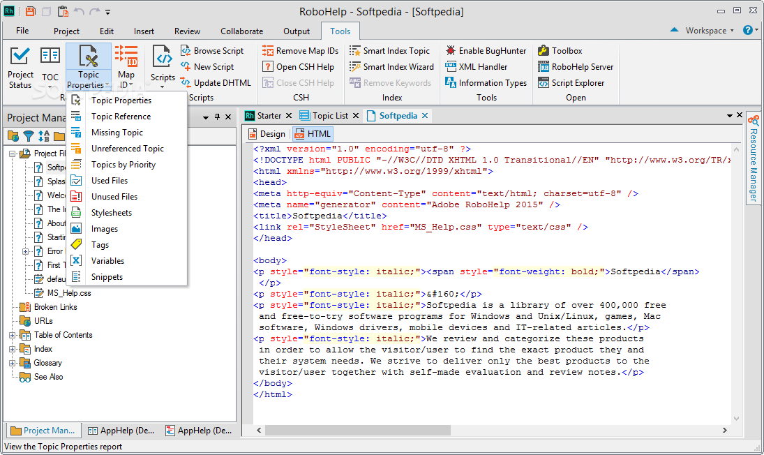Viewport: 764px width, 455px height.
Task: Click New Script
Action: point(207,67)
